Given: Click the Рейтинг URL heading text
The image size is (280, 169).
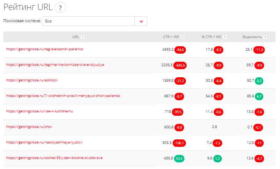Looking at the screenshot, I should click(x=28, y=7).
